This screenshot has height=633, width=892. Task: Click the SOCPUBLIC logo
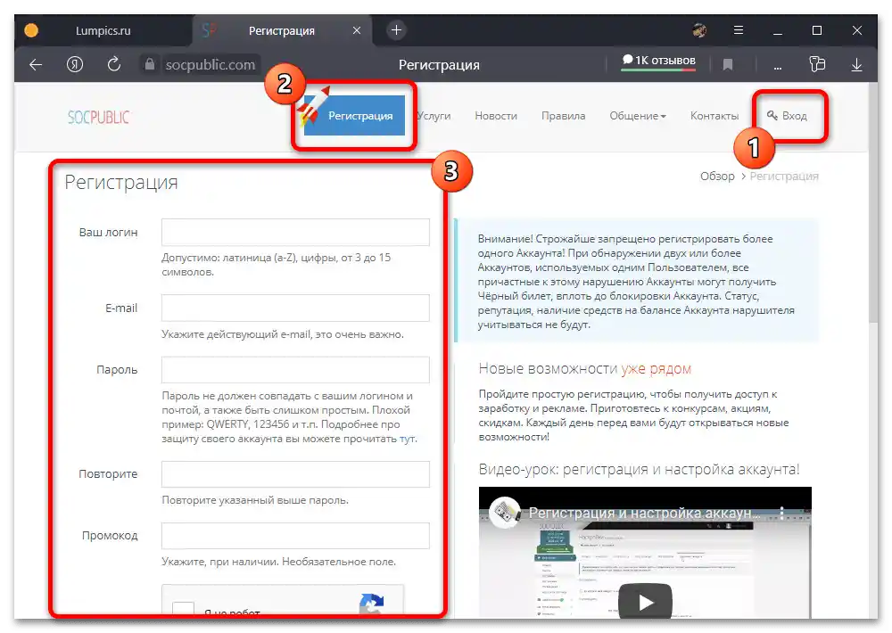(x=98, y=117)
